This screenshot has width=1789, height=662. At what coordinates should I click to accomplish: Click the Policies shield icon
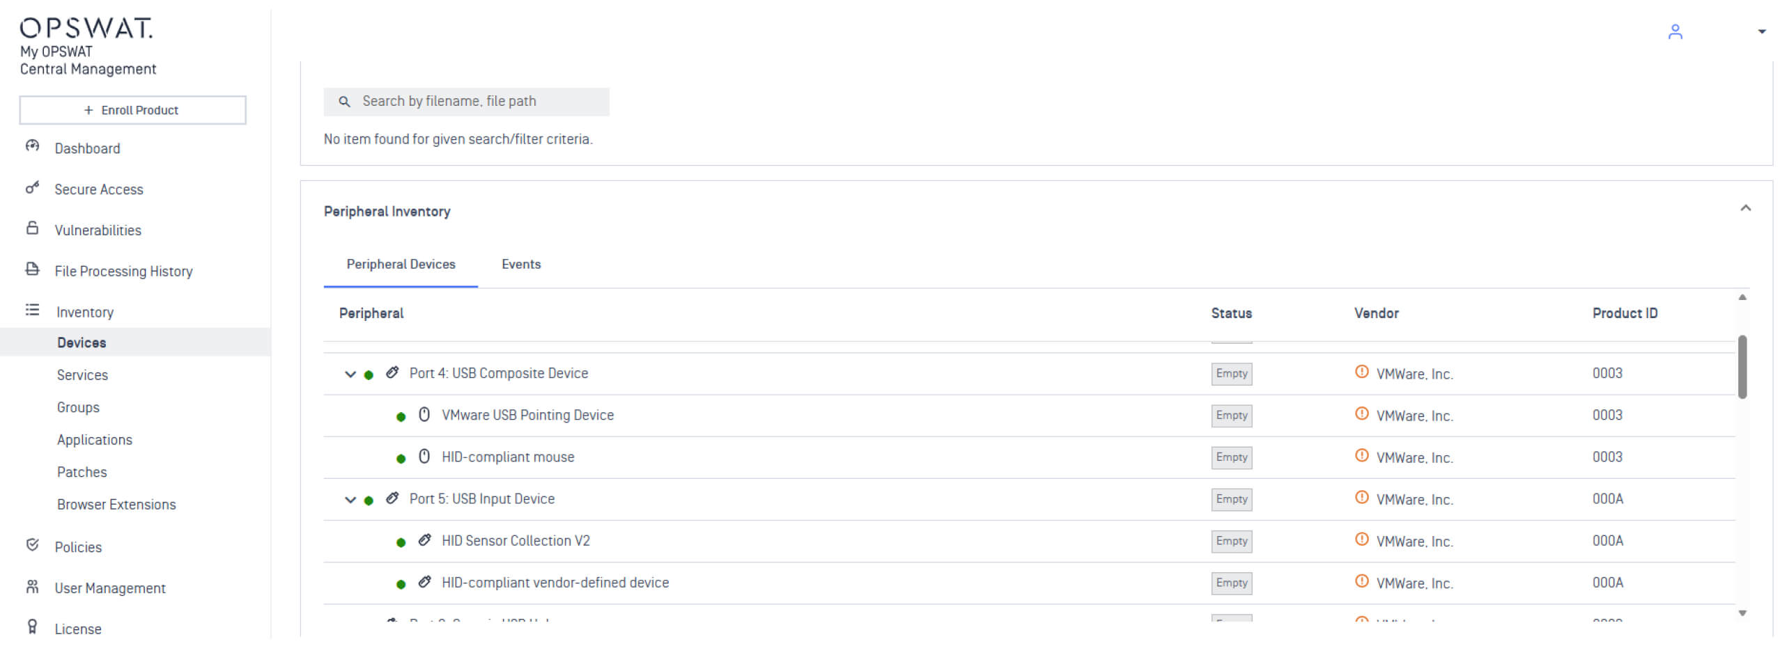32,545
